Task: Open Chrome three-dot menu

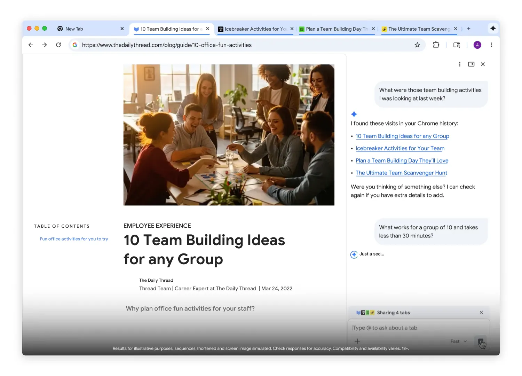Action: click(491, 45)
